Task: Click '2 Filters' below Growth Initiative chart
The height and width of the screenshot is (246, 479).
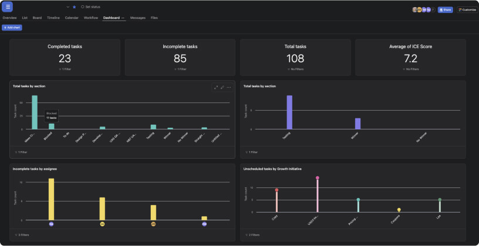Action: coord(252,235)
